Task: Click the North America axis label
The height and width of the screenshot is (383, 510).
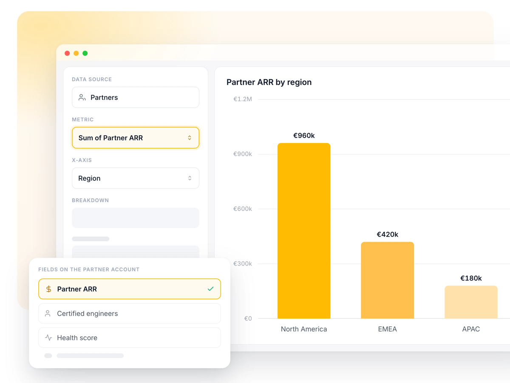Action: [304, 329]
